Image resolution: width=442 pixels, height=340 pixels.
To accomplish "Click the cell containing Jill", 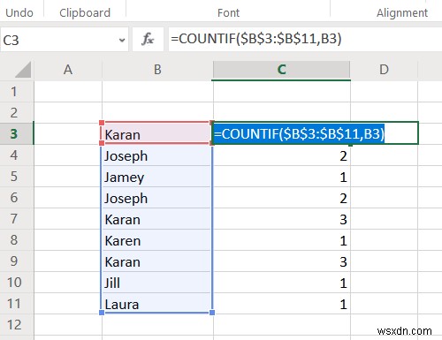I will pos(157,283).
